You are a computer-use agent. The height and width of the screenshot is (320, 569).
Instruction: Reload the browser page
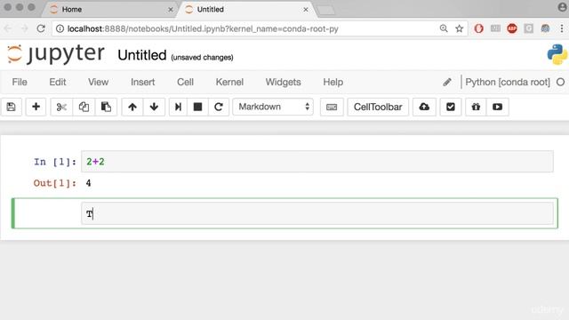point(41,28)
